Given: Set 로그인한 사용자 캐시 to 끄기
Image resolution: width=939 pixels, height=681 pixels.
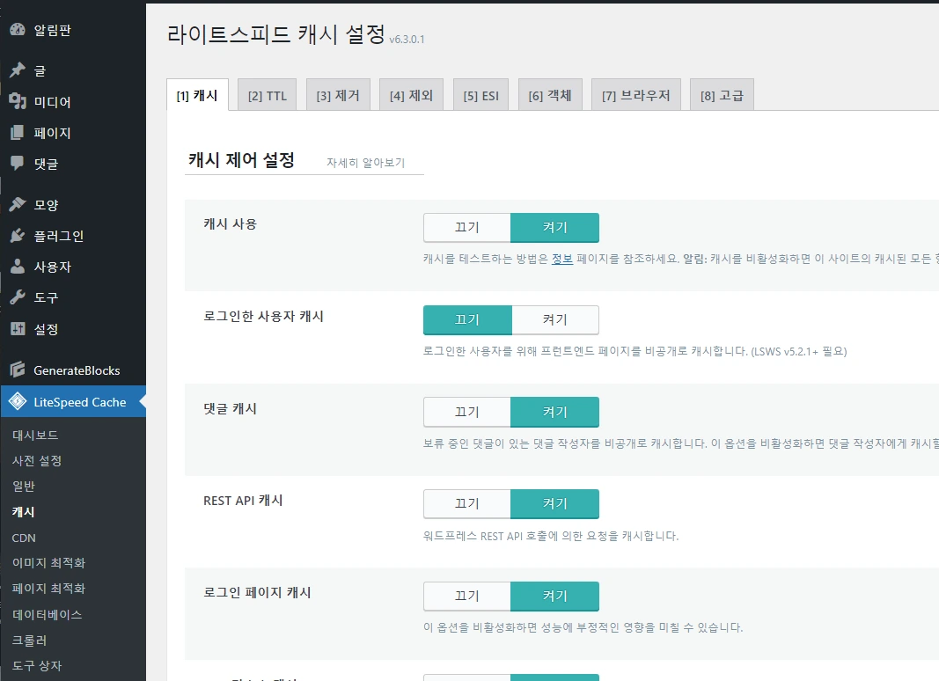Looking at the screenshot, I should (x=467, y=320).
